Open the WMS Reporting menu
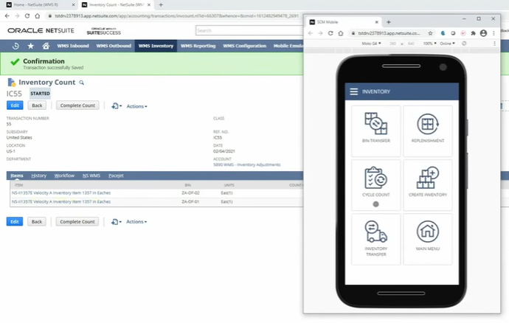509x323 pixels. pos(198,46)
